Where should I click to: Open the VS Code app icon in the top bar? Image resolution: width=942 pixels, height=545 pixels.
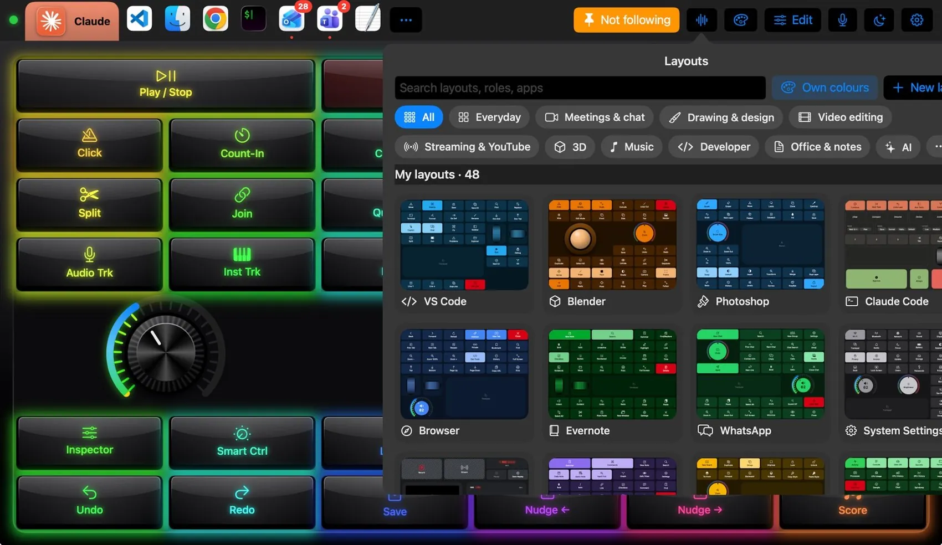(x=139, y=19)
